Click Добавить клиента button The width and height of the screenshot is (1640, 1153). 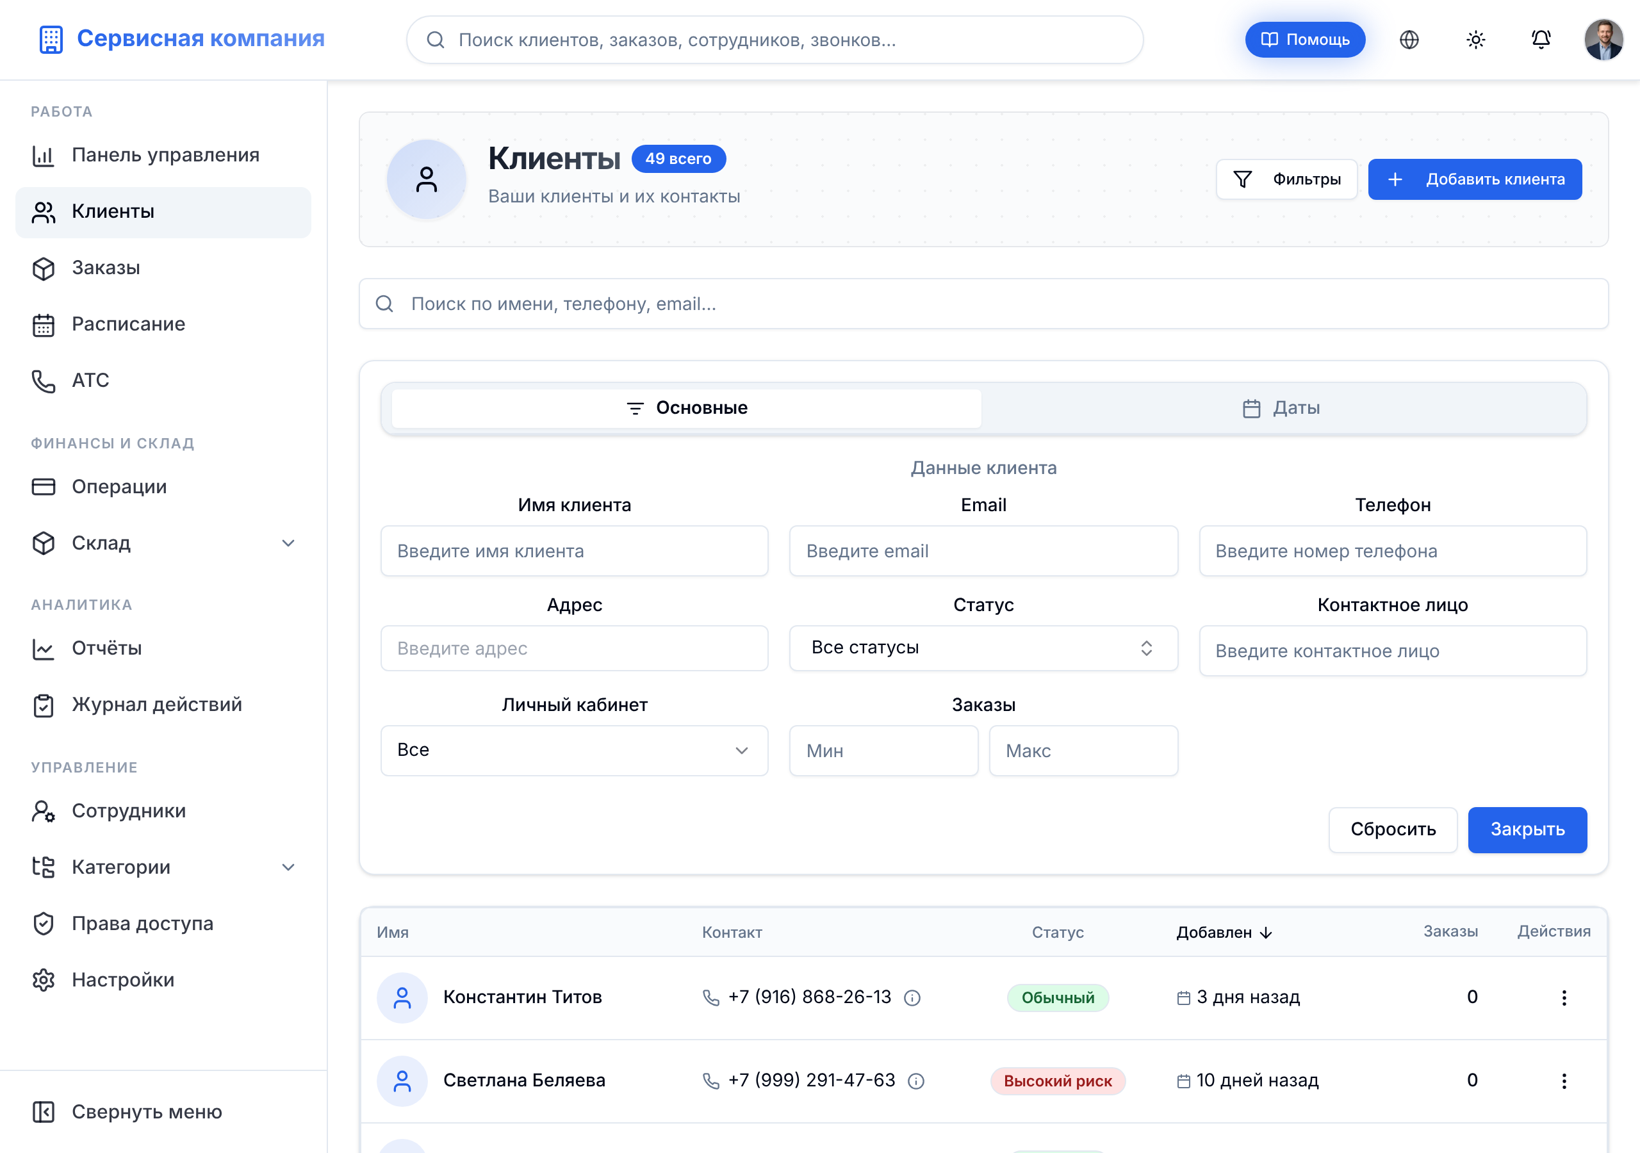point(1474,179)
